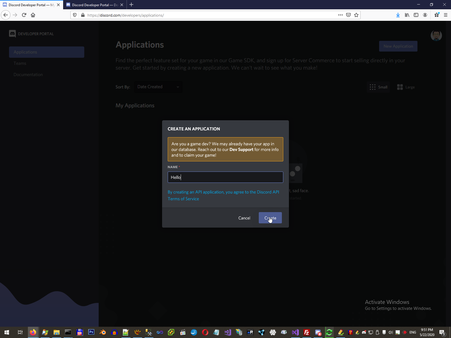Open File Explorer from the taskbar
This screenshot has width=451, height=338.
[x=56, y=332]
